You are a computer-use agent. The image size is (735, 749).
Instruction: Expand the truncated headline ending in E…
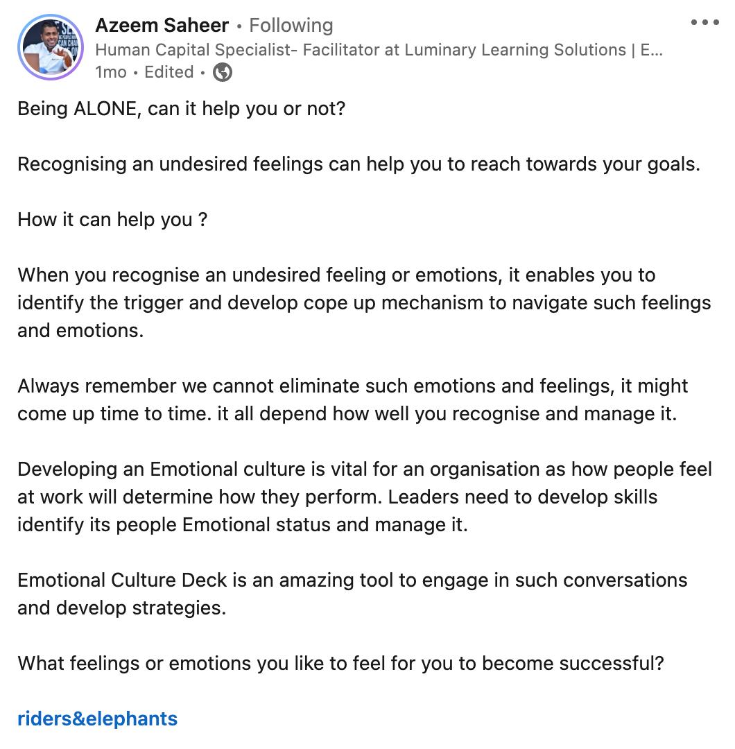(652, 50)
